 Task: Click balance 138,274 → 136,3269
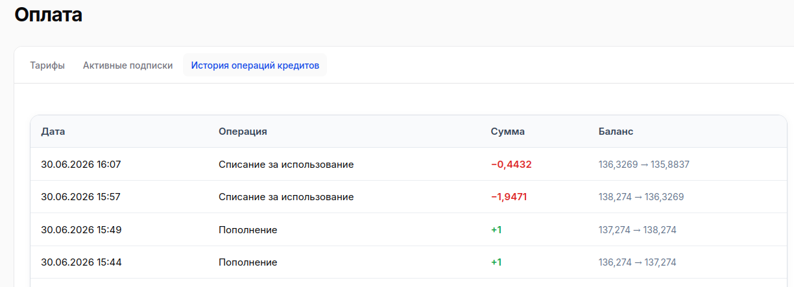pos(641,197)
